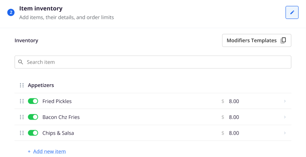The width and height of the screenshot is (306, 157).
Task: Grab the Appetizers category drag handle
Action: click(22, 85)
